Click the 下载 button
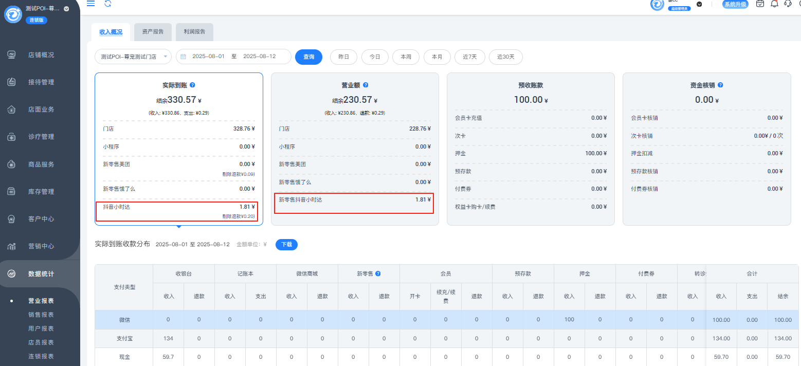 [286, 245]
